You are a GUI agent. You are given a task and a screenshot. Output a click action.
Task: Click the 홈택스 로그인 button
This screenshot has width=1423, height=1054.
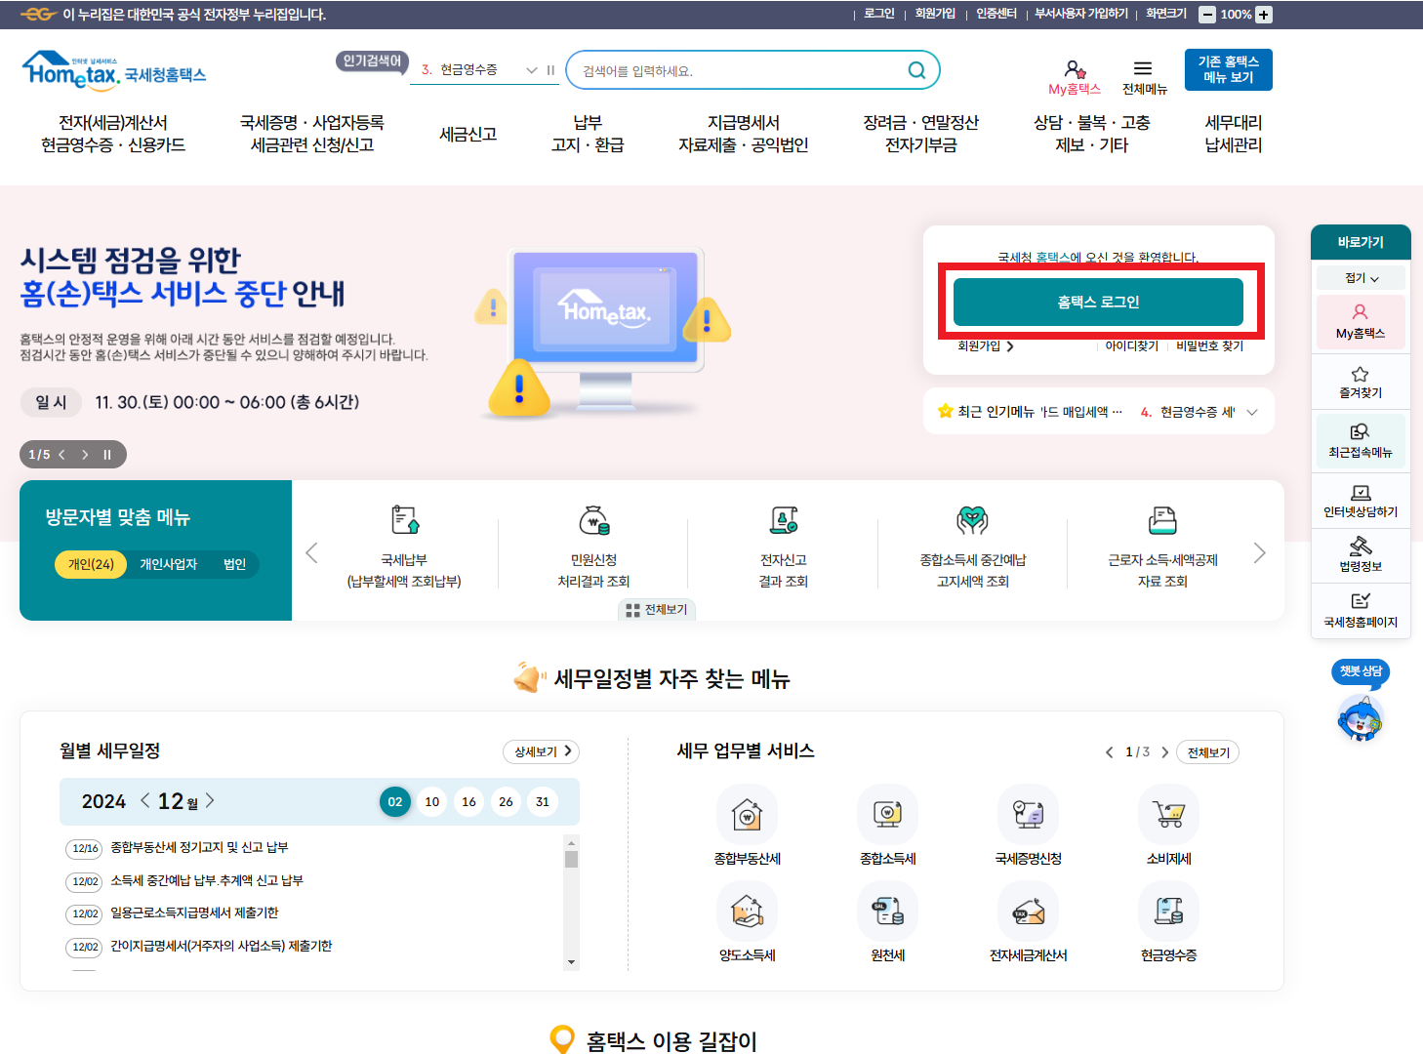tap(1098, 302)
